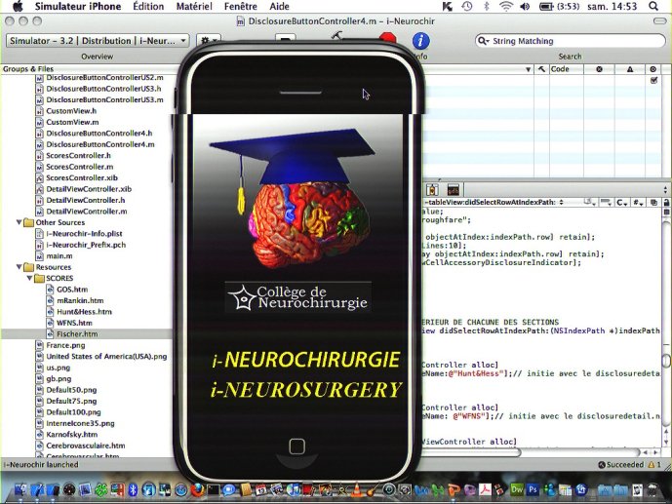Select i-Neurochir-Info.plist file

tap(84, 233)
